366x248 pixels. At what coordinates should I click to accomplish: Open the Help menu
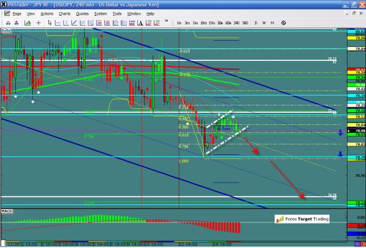pyautogui.click(x=150, y=13)
